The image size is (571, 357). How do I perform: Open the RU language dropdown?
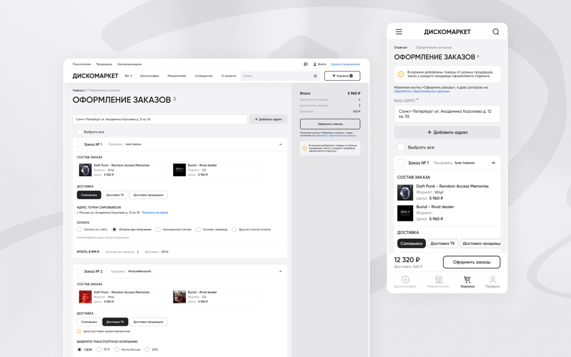tap(129, 76)
